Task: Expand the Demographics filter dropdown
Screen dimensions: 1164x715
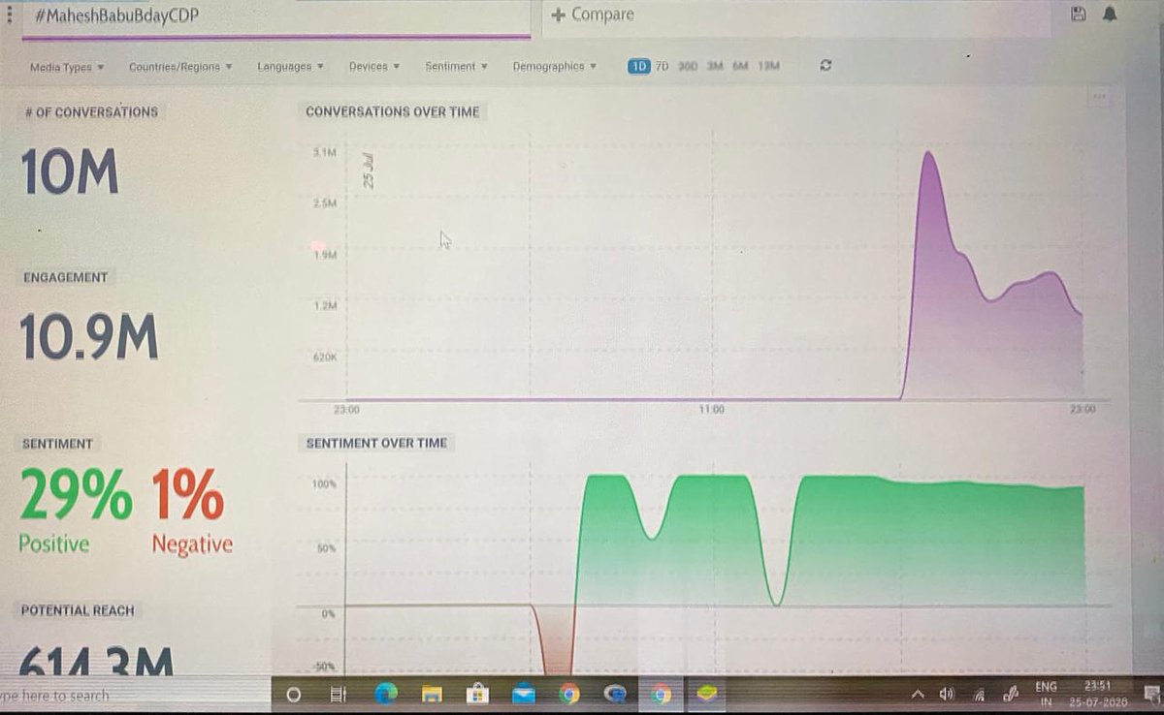Action: 555,67
